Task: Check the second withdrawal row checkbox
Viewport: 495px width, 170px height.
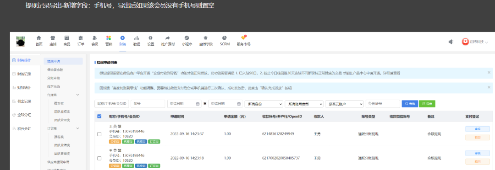Action: 99,158
